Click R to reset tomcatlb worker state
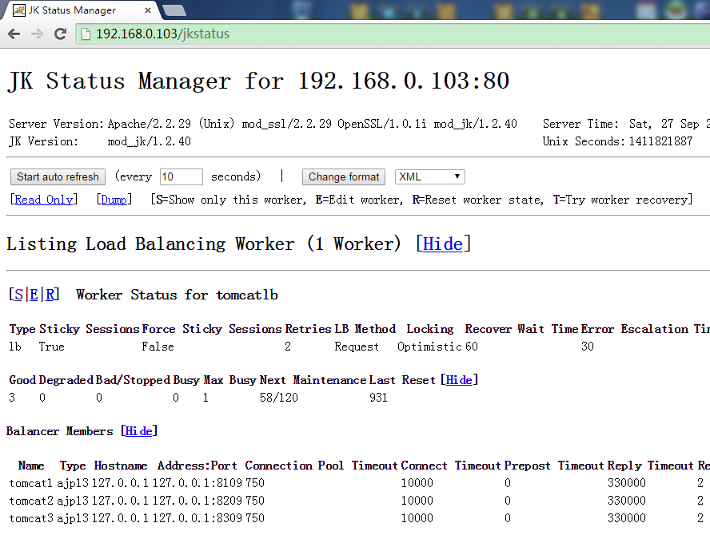The image size is (710, 535). pos(50,295)
